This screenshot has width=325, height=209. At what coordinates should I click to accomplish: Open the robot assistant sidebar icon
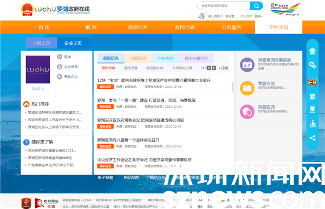[x=313, y=51]
